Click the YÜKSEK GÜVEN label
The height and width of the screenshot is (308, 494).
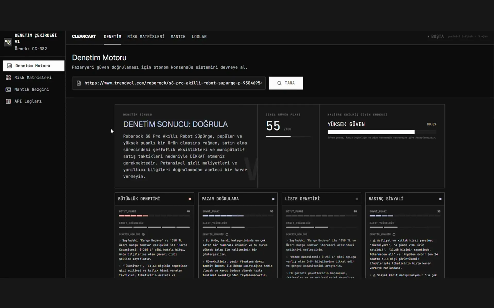click(346, 124)
